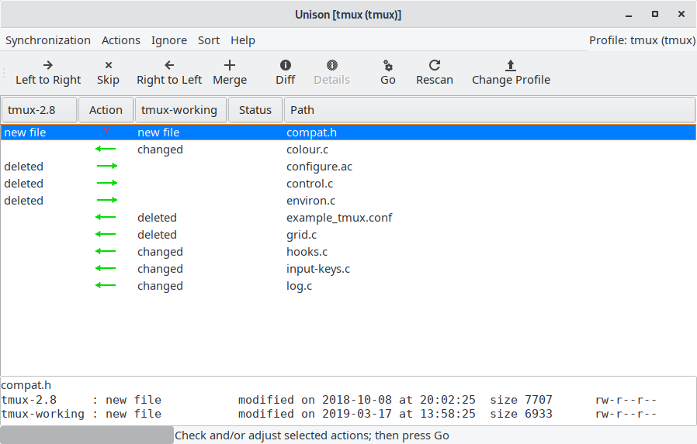Viewport: 697px width, 444px height.
Task: Open the Sort menu
Action: pyautogui.click(x=209, y=40)
